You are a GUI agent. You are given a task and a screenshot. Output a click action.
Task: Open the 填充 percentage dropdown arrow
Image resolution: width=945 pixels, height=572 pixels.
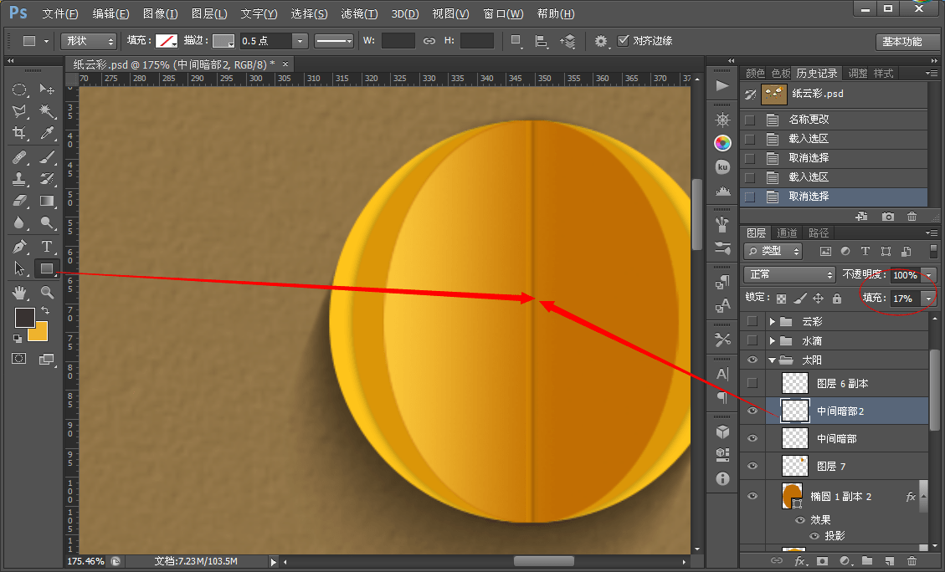click(x=928, y=299)
